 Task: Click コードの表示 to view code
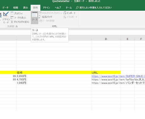pos(18,18)
